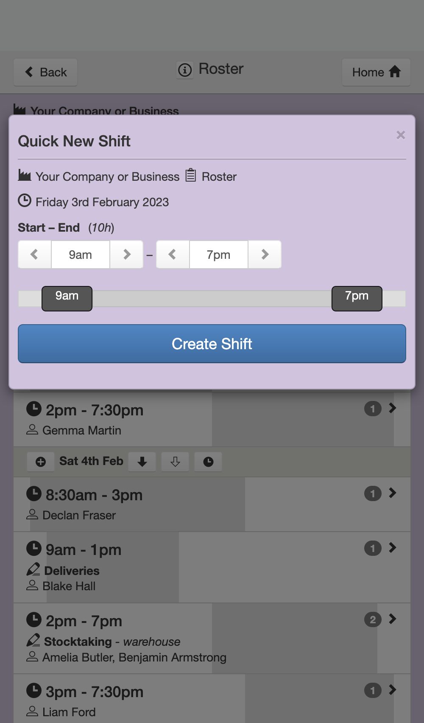Viewport: 424px width, 723px height.
Task: Expand the Declan Fraser 8:30am shift chevron
Action: tap(393, 493)
